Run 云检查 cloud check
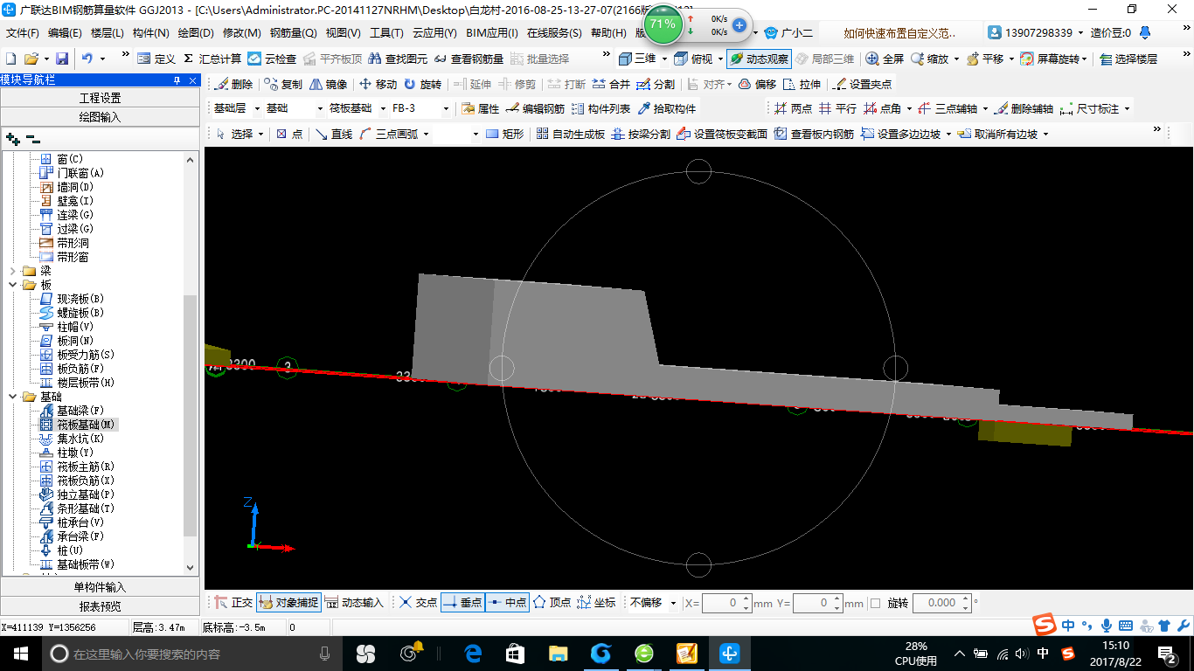The height and width of the screenshot is (671, 1194). [x=272, y=59]
